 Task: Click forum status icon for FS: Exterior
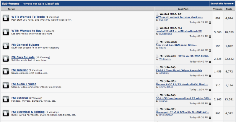click(6, 99)
